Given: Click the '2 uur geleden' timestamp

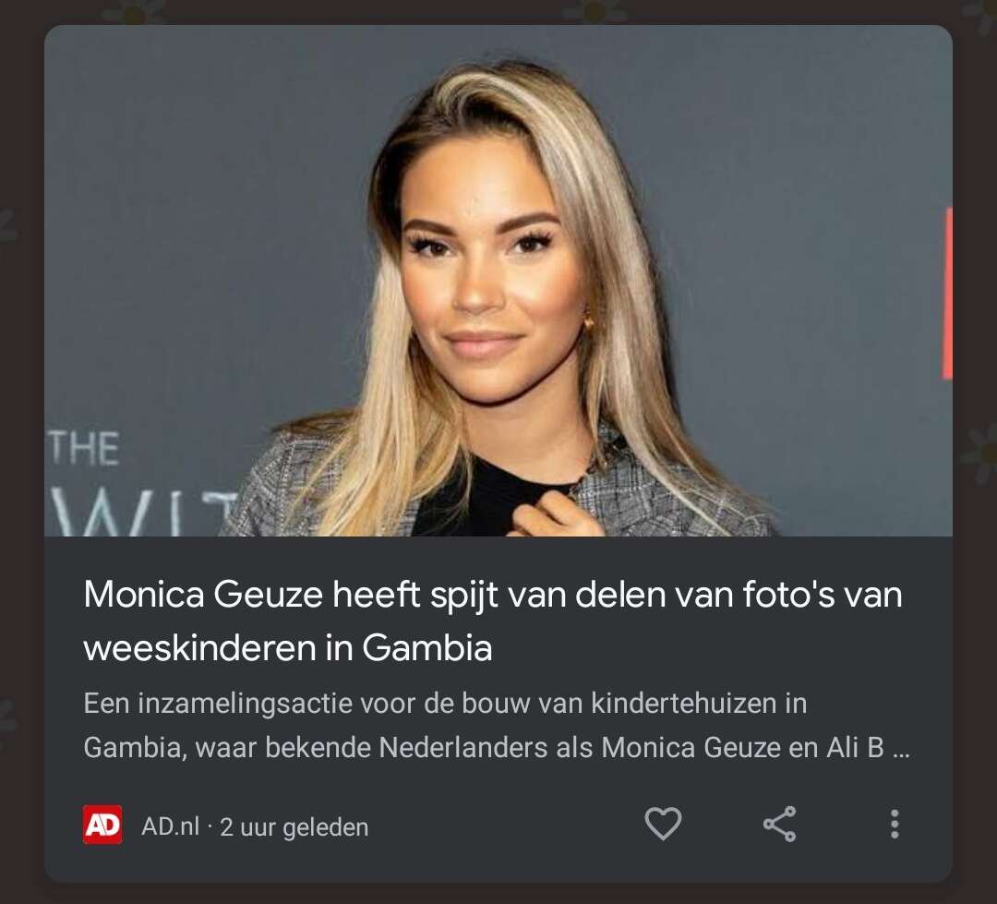Looking at the screenshot, I should click(x=294, y=827).
